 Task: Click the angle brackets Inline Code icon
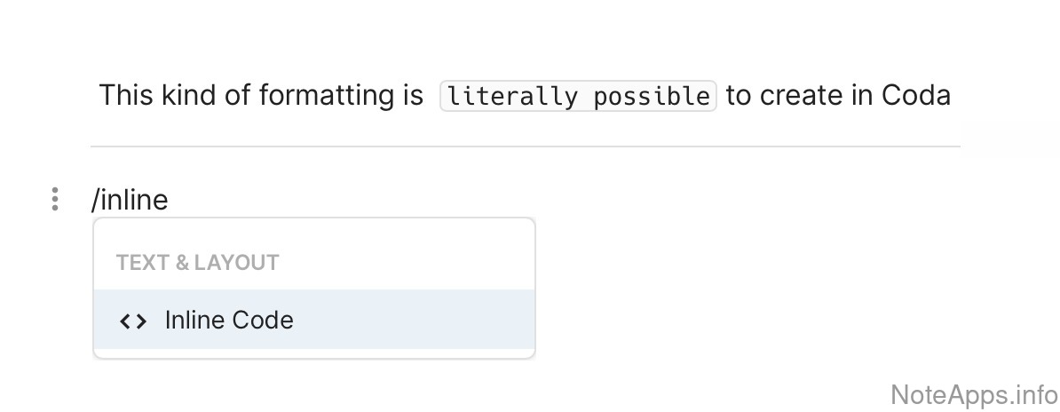coord(133,321)
